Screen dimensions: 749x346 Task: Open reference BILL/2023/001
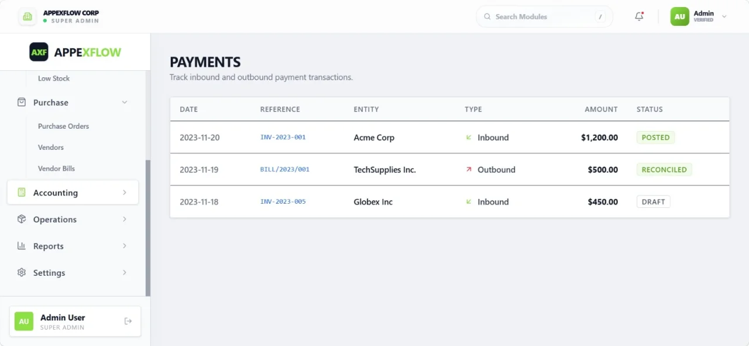coord(285,170)
